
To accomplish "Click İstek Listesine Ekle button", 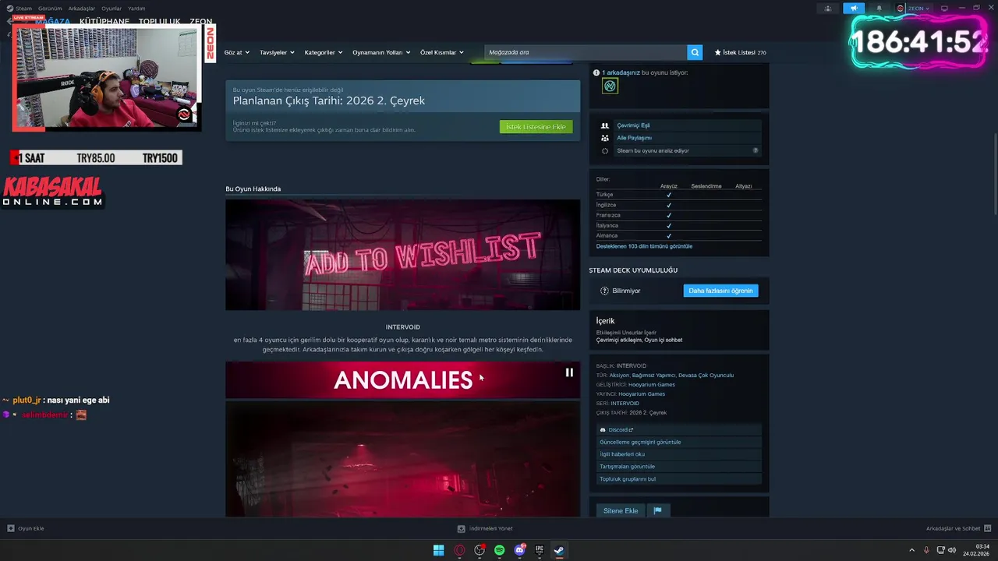I will tap(536, 127).
